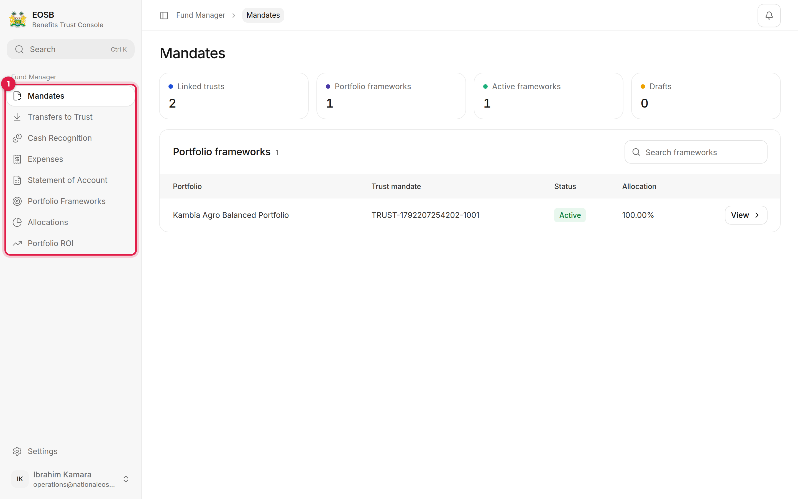
Task: Click the sidebar collapse toggle icon
Action: click(164, 15)
